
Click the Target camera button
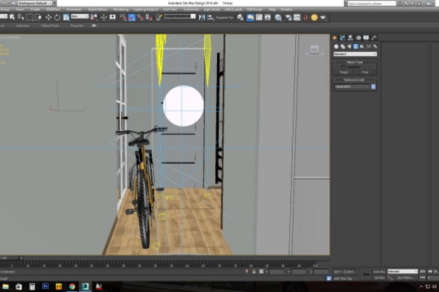click(344, 72)
